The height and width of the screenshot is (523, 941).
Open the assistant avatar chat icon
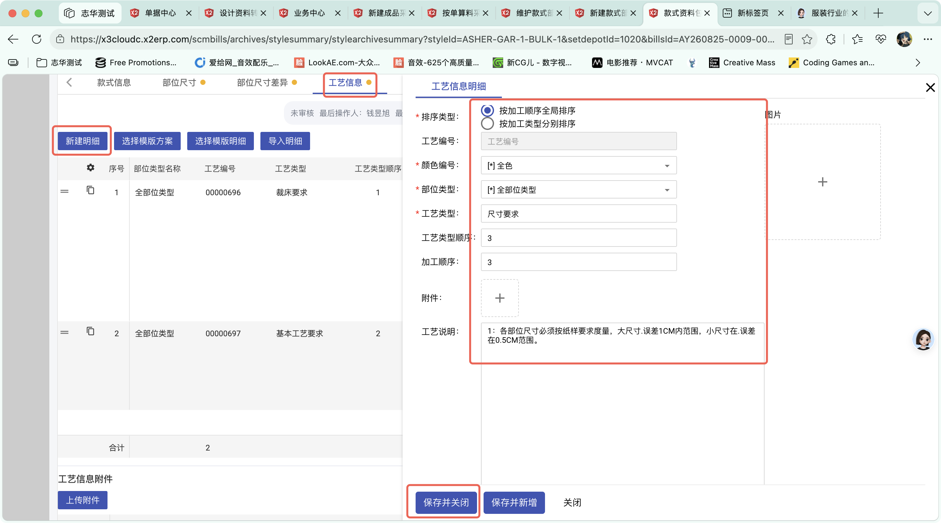[x=923, y=339]
